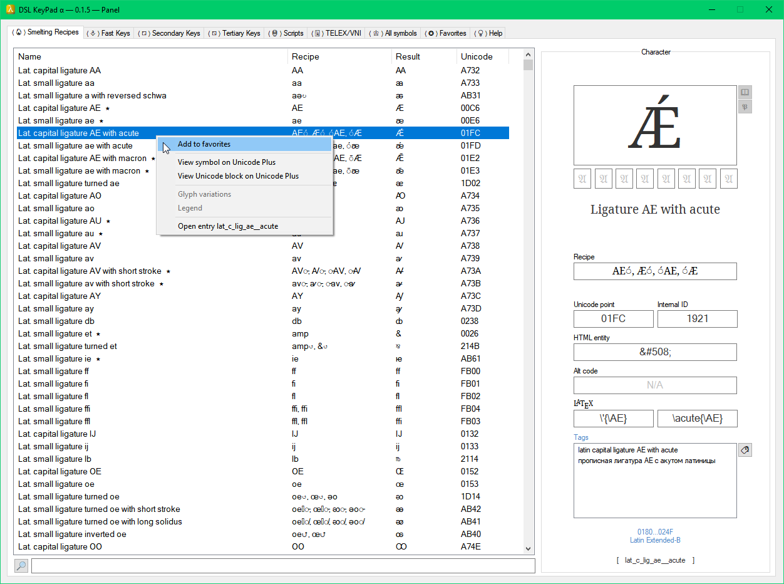Choose Open entry lat_c_lig_ae__acute

click(x=244, y=226)
